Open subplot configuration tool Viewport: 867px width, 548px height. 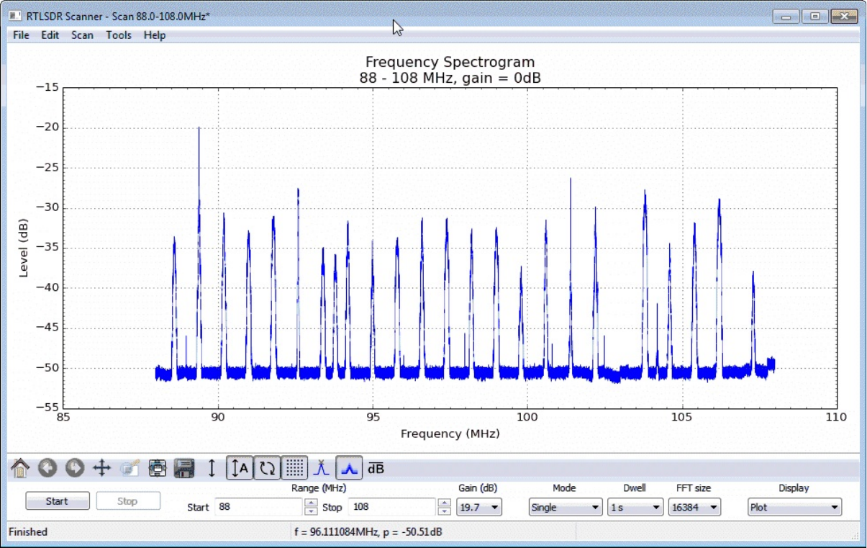tap(157, 469)
